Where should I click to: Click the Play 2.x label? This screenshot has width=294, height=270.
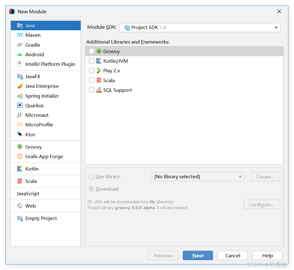(x=112, y=71)
